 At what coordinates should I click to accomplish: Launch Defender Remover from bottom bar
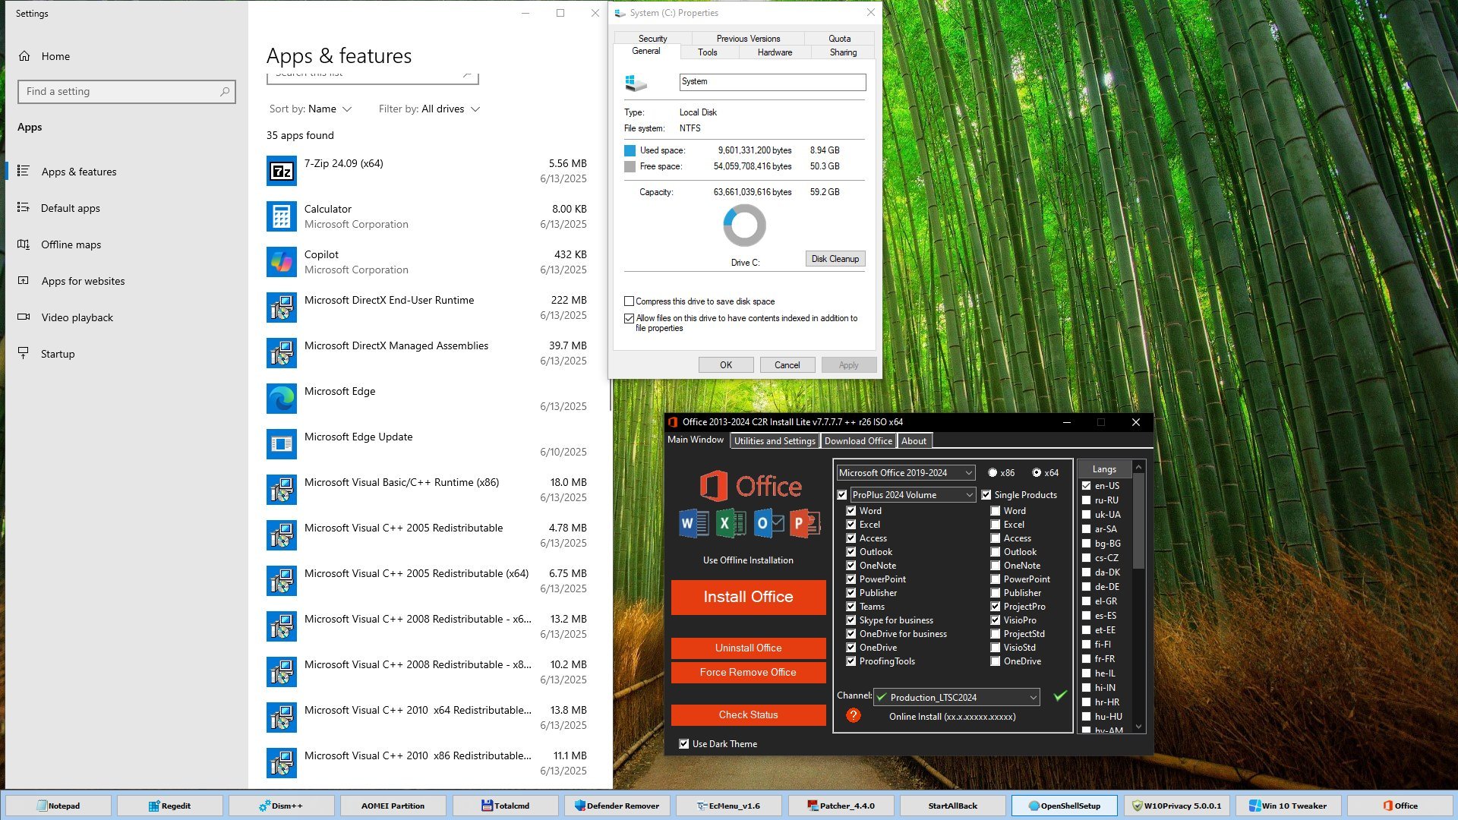coord(617,806)
